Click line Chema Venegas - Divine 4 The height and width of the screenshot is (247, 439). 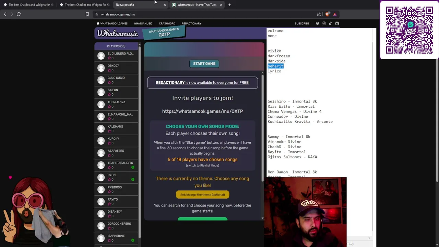coord(295,111)
